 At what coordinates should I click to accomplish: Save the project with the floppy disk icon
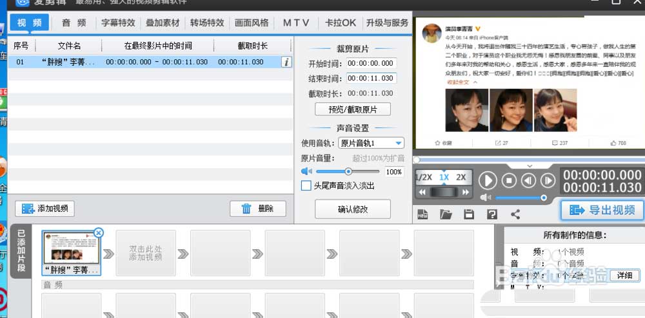click(469, 214)
